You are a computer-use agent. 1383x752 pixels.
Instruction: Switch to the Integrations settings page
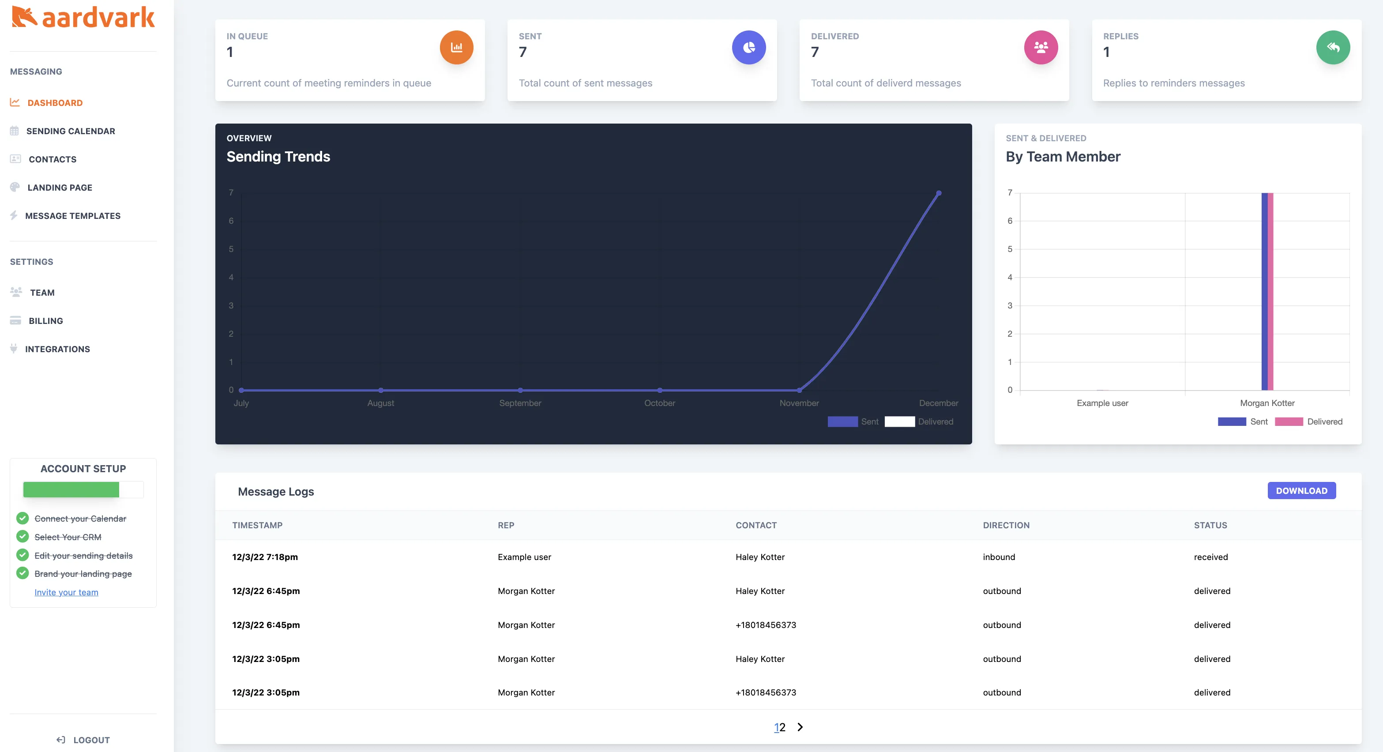pyautogui.click(x=57, y=349)
